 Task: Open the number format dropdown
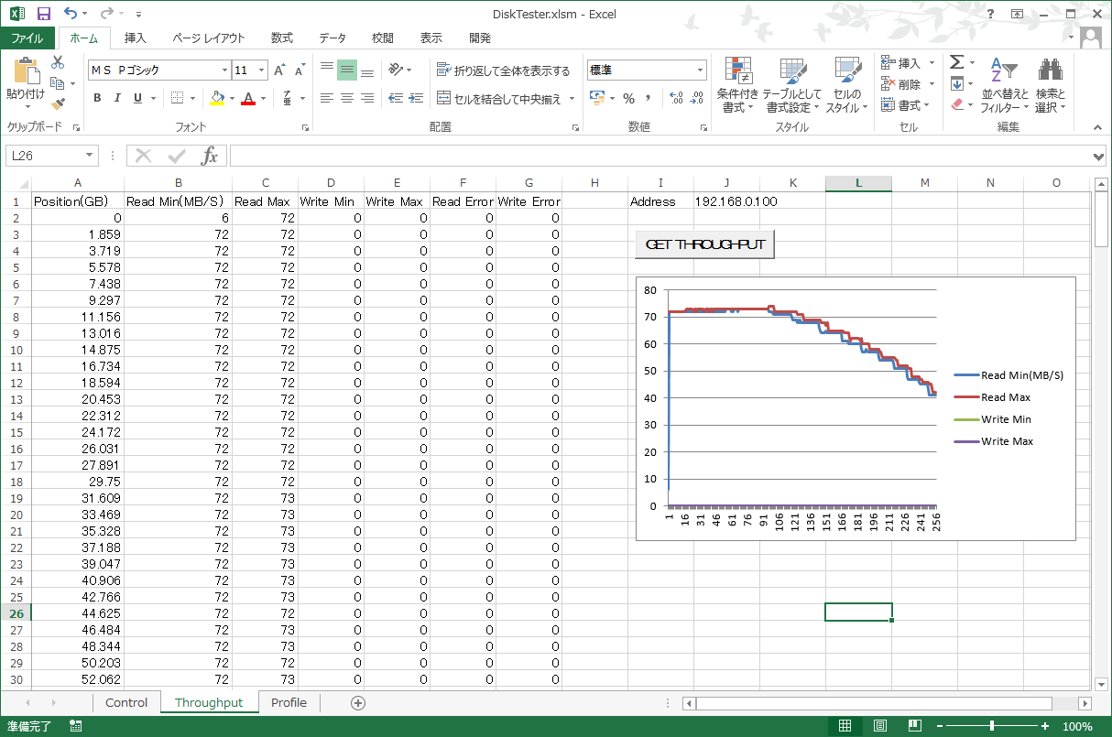coord(701,70)
